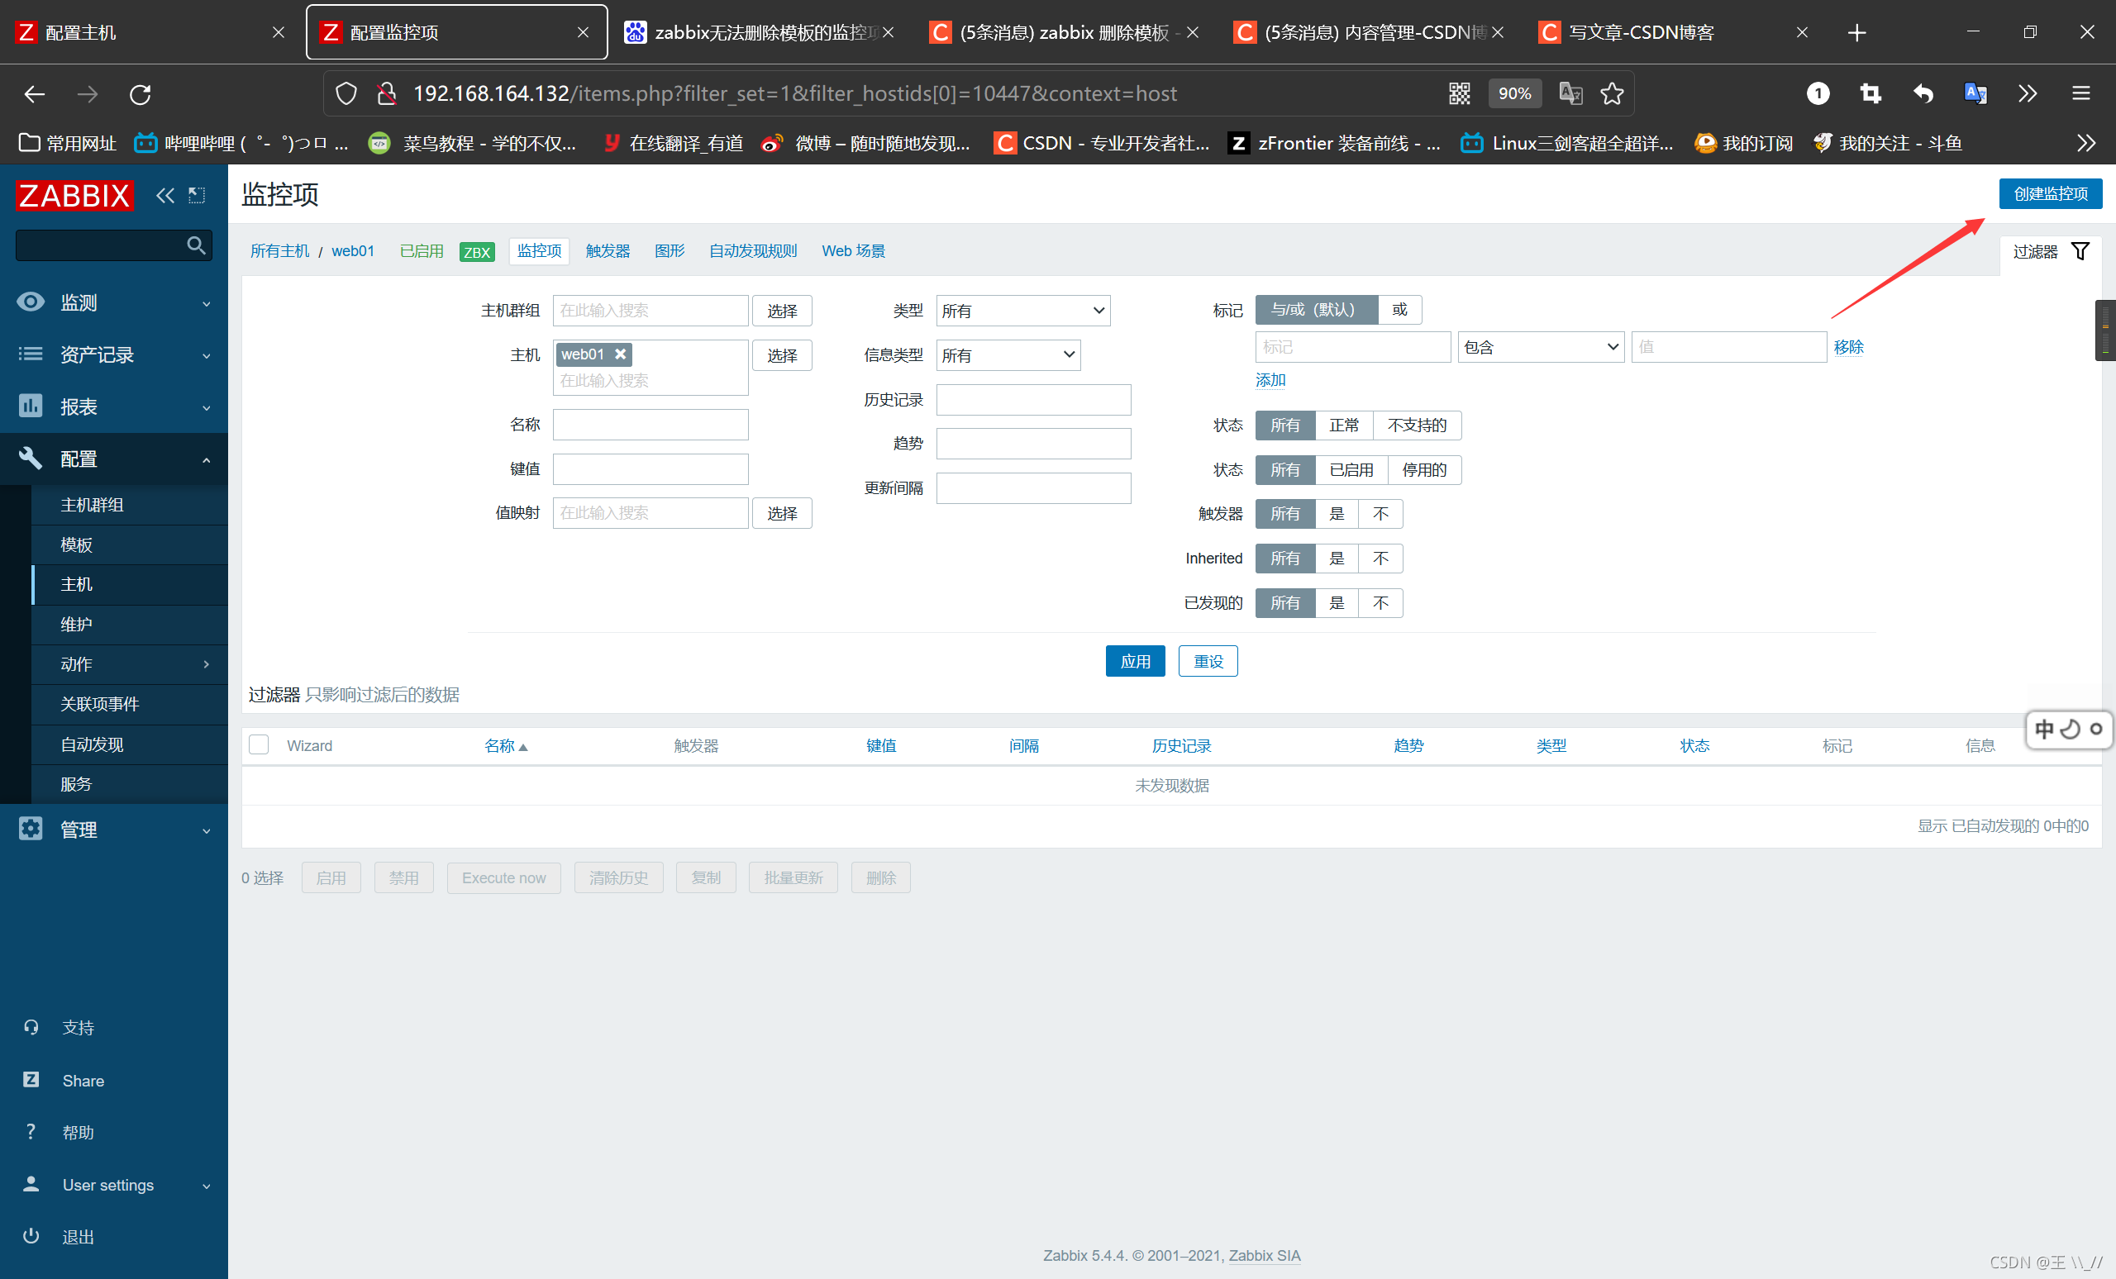Click the QR code icon in address bar
2116x1279 pixels.
coord(1459,93)
